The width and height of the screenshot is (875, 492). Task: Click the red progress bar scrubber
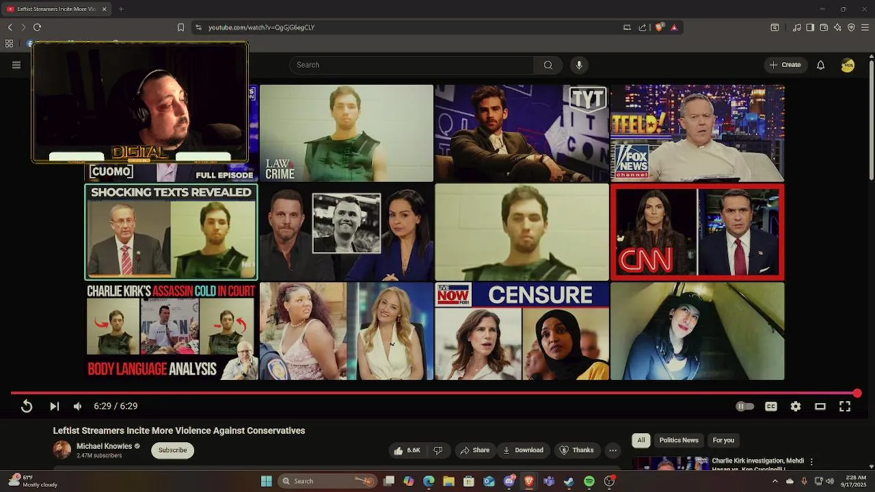click(x=857, y=393)
